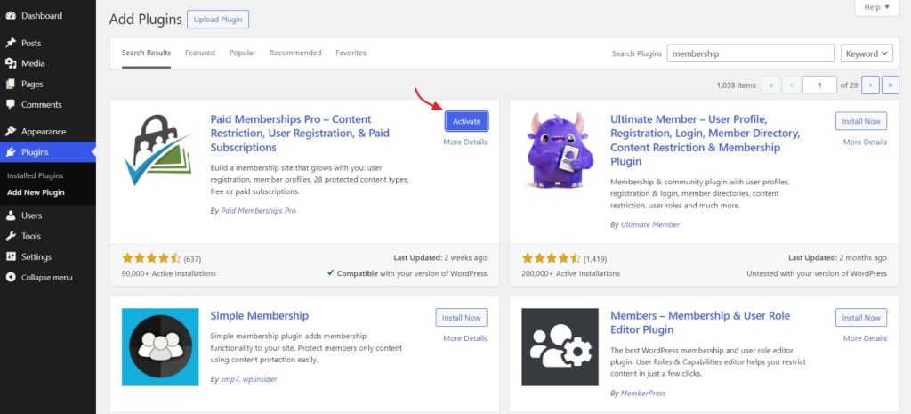Screen dimensions: 911x414
Task: Click the Appearance paintbrush icon
Action: pyautogui.click(x=11, y=132)
